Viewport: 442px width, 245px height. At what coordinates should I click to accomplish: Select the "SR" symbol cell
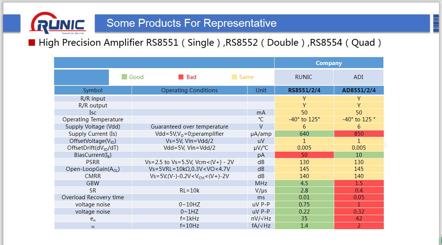point(93,190)
